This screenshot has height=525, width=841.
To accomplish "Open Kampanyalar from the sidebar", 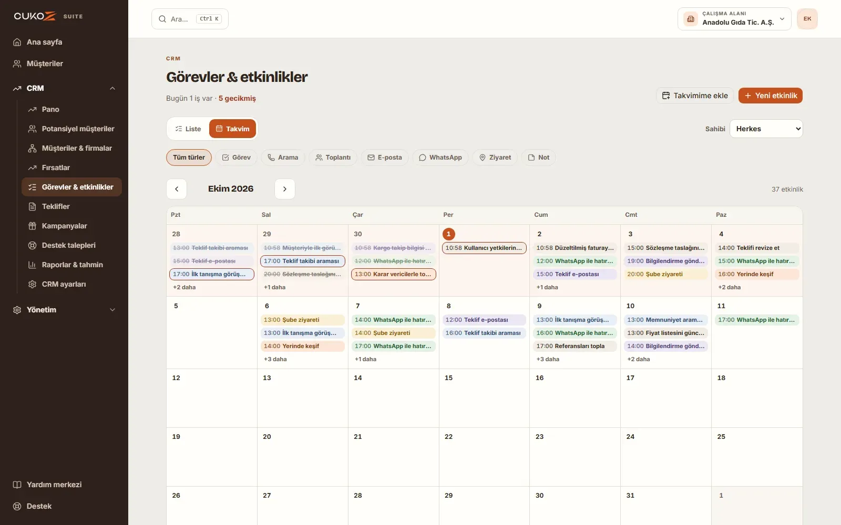I will coord(71,226).
